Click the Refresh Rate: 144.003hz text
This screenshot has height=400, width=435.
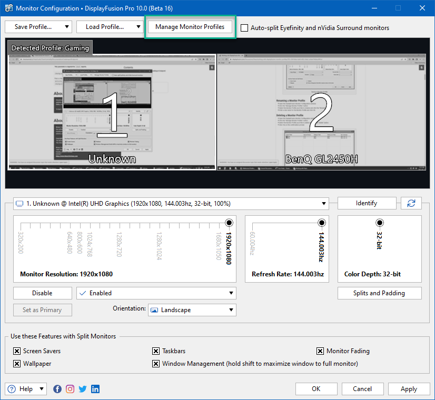pos(288,274)
